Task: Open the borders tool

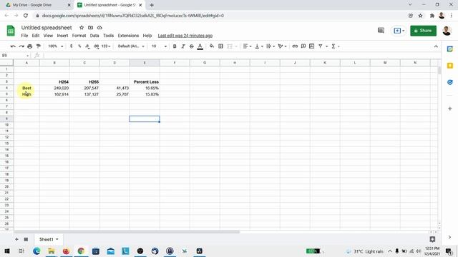Action: [221, 46]
